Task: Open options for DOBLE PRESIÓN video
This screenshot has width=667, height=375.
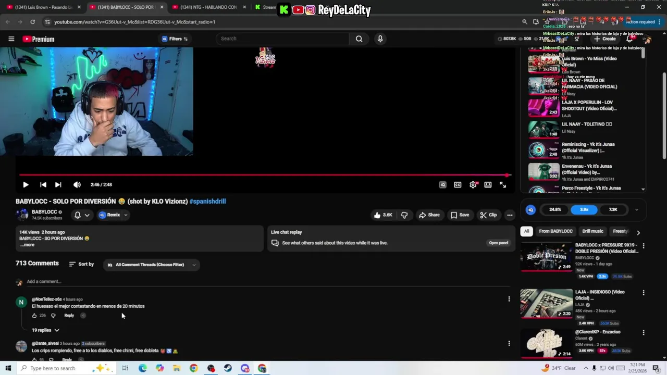Action: tap(644, 246)
